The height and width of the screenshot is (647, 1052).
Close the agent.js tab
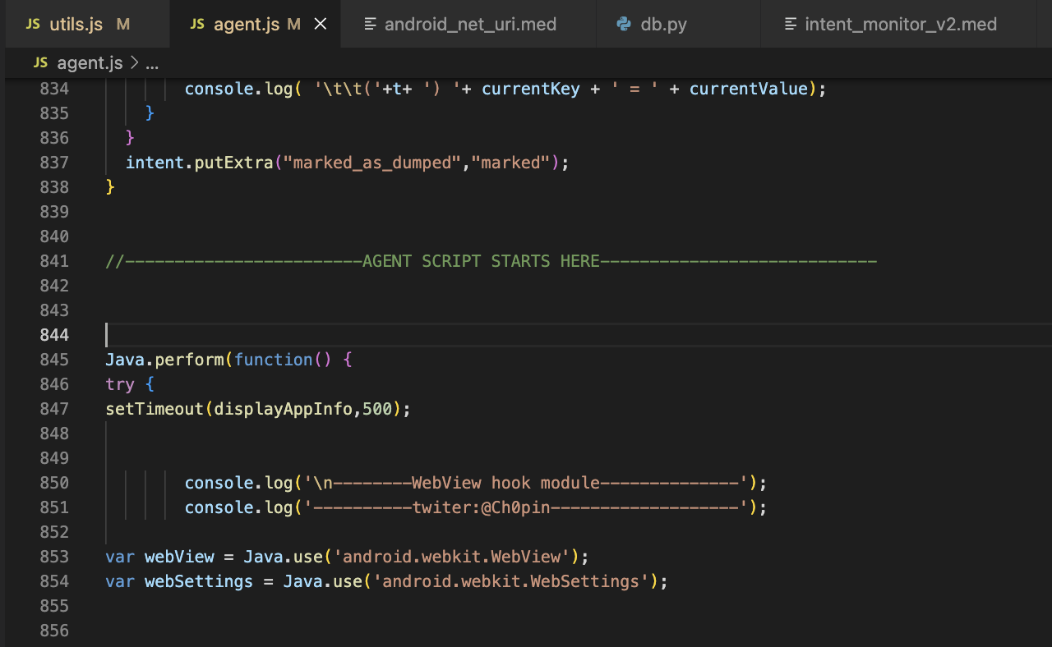pyautogui.click(x=321, y=25)
